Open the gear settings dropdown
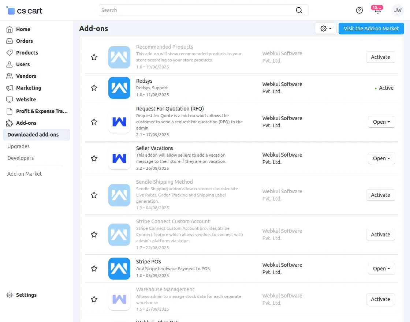The image size is (410, 322). (325, 28)
